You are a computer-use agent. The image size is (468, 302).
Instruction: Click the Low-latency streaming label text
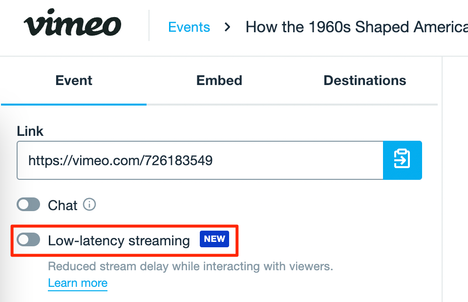[119, 240]
